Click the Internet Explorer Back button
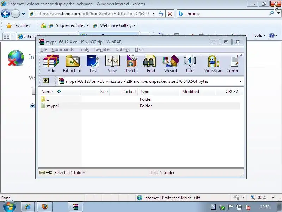Image resolution: width=282 pixels, height=212 pixels. 5,14
